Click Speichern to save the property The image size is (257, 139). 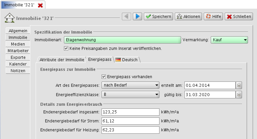[158, 16]
